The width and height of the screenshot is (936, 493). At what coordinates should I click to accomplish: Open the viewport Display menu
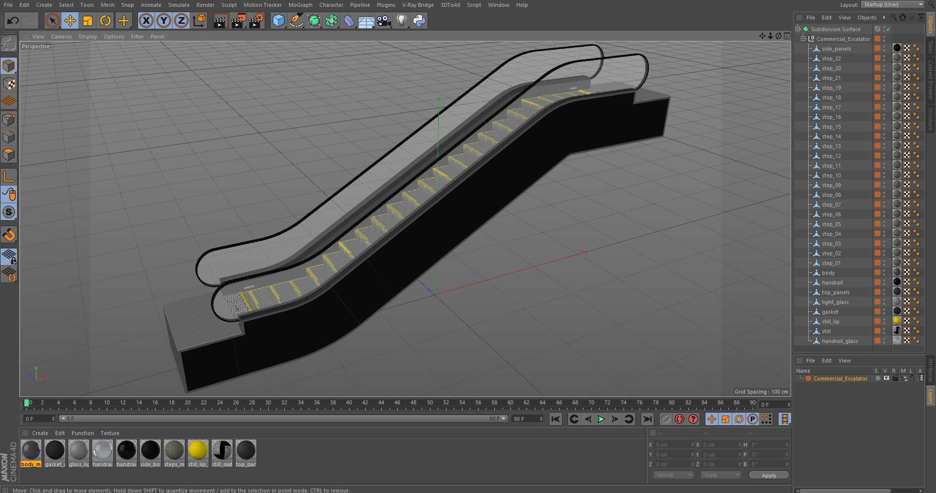pyautogui.click(x=88, y=37)
